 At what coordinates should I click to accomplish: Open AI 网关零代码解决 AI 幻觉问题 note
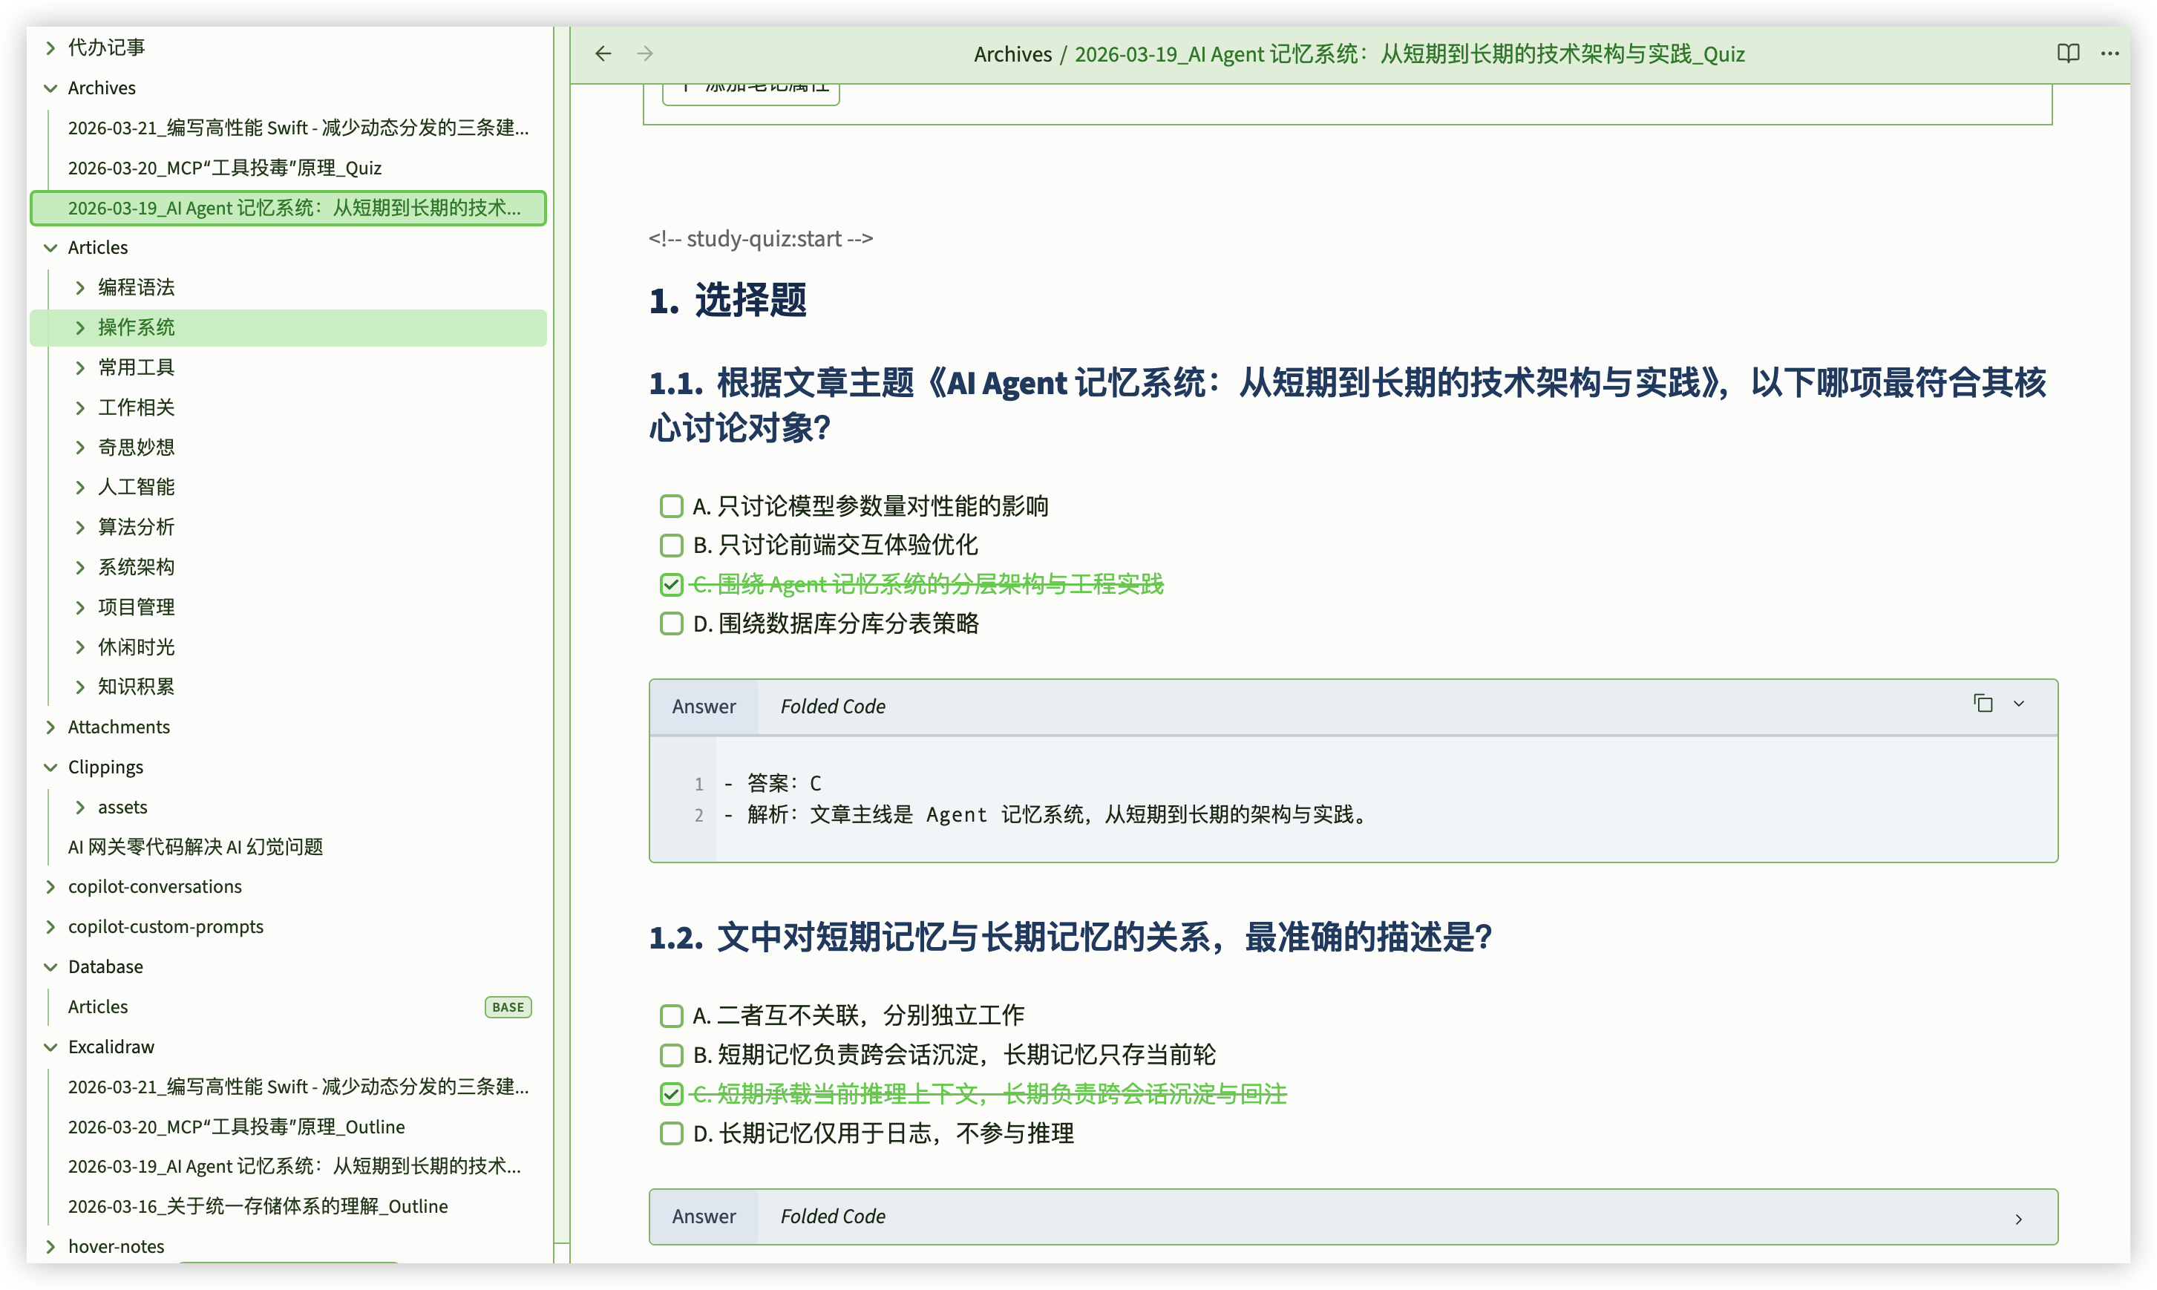pyautogui.click(x=195, y=847)
